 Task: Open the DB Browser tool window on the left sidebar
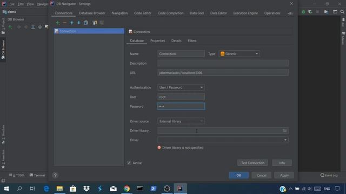point(3,50)
